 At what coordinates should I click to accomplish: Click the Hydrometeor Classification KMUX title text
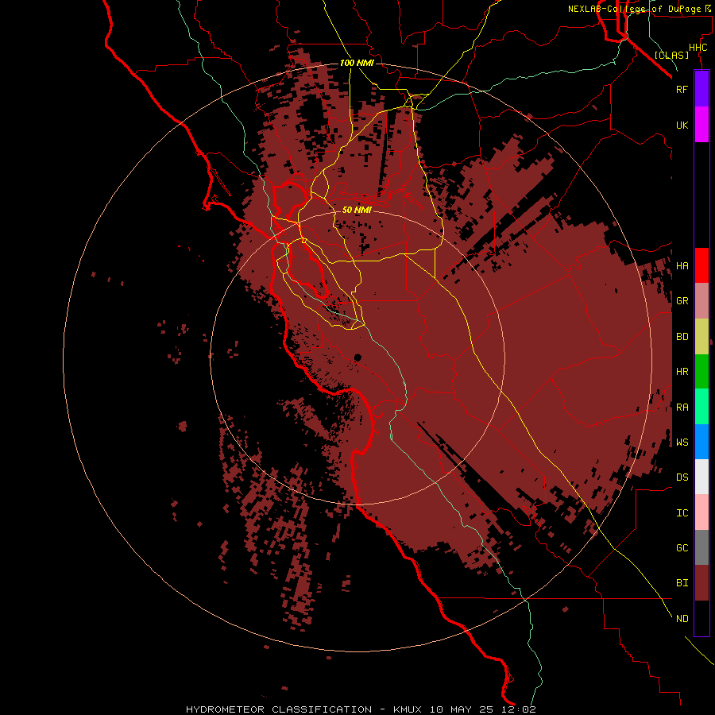point(361,709)
